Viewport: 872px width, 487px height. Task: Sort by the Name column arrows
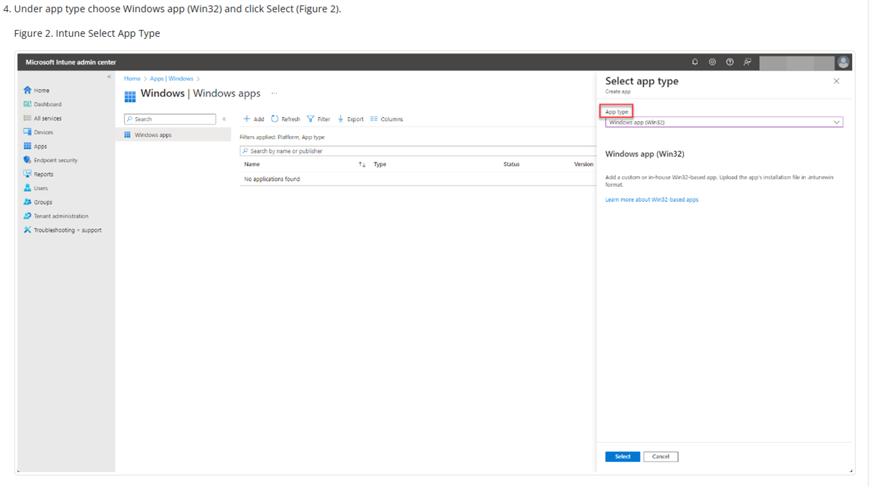pos(362,165)
